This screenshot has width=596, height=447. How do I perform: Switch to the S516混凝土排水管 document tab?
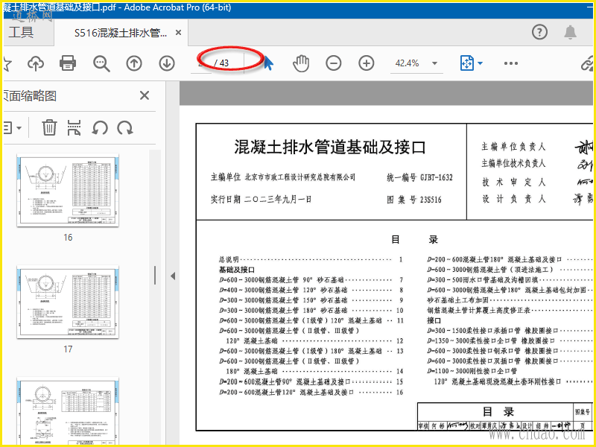click(x=121, y=33)
